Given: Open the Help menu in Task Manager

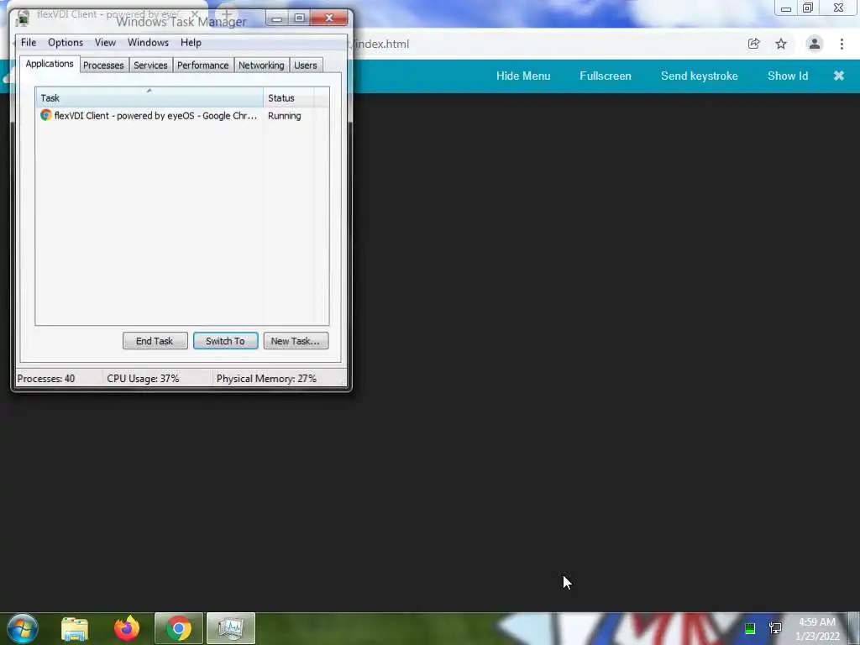Looking at the screenshot, I should point(191,42).
